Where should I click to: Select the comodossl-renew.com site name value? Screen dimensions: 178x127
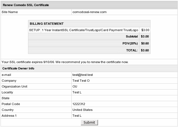coord(89,12)
